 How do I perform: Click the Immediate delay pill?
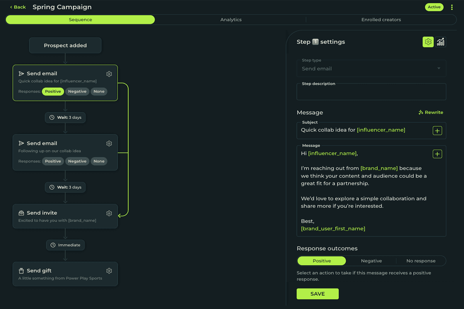(65, 245)
